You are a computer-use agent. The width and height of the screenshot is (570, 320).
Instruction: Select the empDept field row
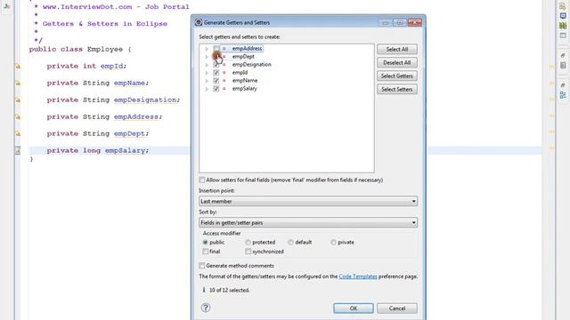tap(243, 57)
